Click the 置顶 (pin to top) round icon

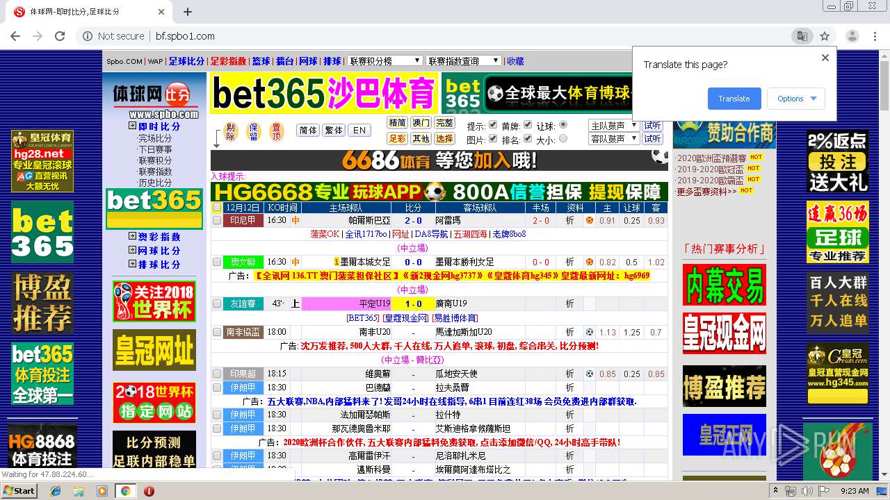(276, 131)
